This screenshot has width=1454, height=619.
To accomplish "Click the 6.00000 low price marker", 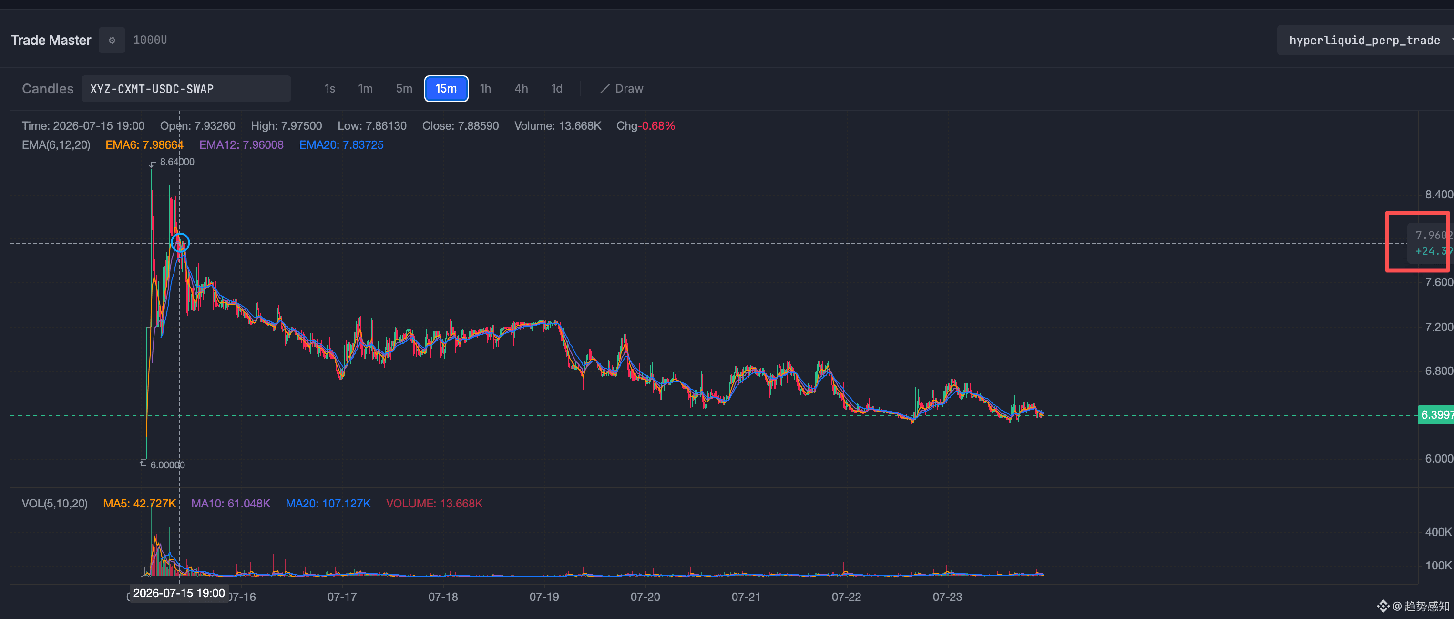I will coord(167,465).
